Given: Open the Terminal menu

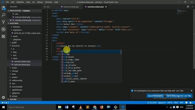Looking at the screenshot, I should 48,2.
